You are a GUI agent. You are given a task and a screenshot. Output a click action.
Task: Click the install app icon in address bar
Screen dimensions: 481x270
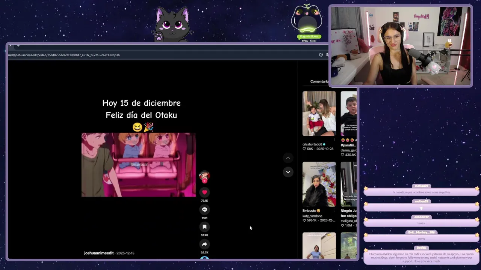coord(321,55)
